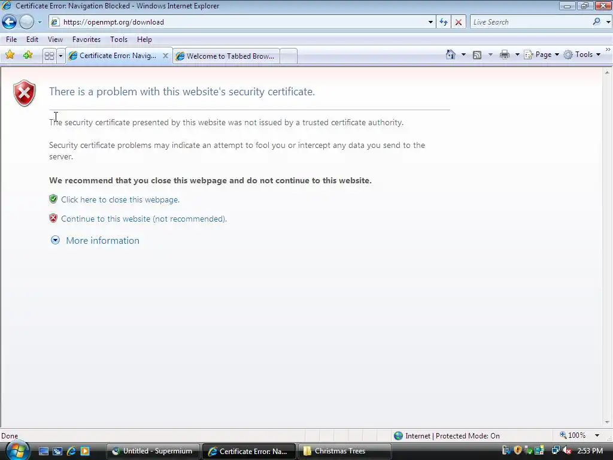Open the Edit menu
The width and height of the screenshot is (613, 460).
point(32,40)
